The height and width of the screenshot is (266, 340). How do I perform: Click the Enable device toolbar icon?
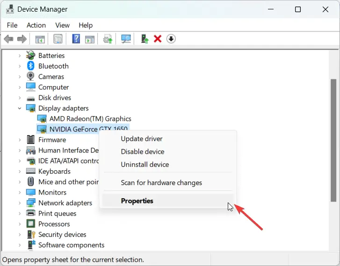pyautogui.click(x=145, y=39)
